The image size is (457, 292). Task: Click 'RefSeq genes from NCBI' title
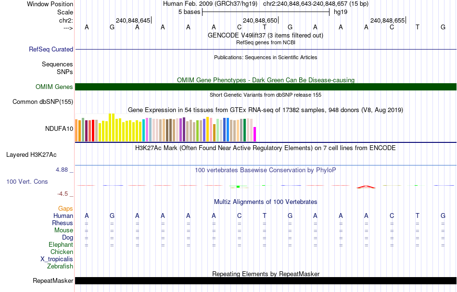tap(266, 42)
